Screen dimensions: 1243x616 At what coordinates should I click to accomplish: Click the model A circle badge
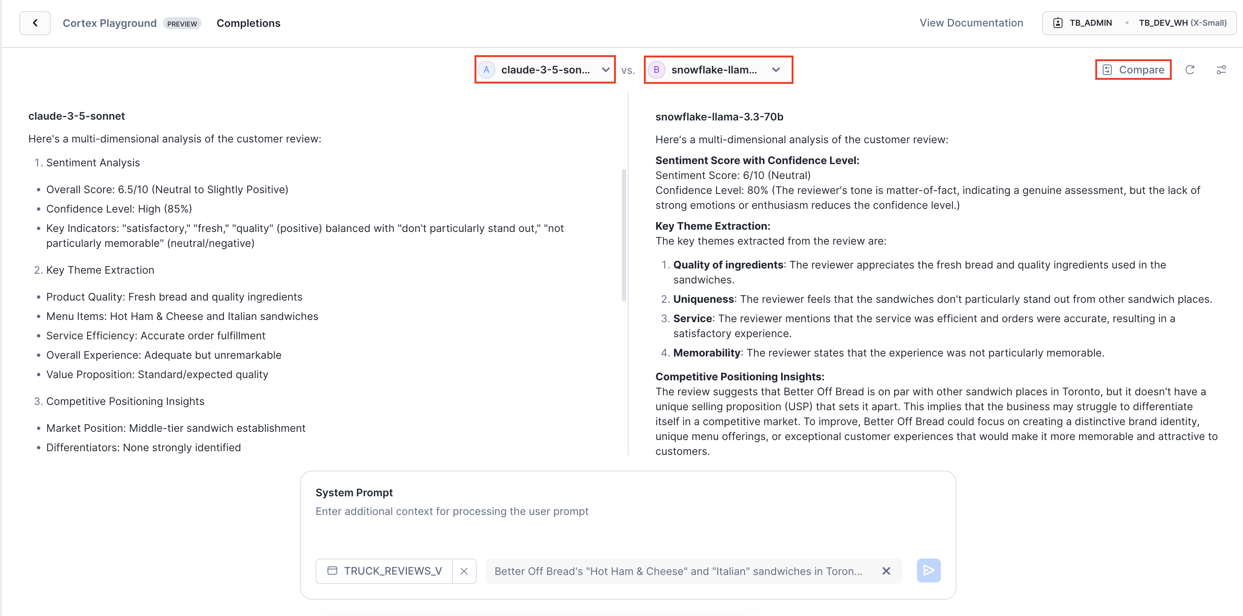(x=486, y=69)
